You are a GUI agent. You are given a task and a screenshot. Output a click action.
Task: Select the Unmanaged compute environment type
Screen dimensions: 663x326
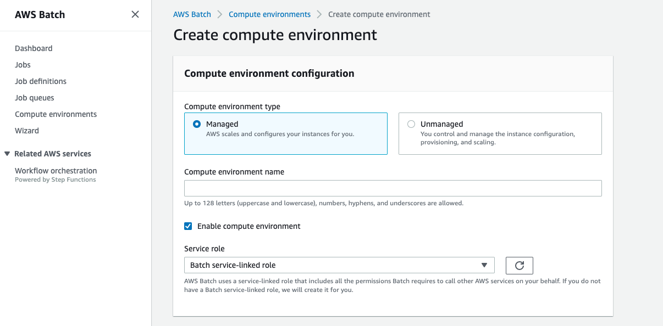500,133
